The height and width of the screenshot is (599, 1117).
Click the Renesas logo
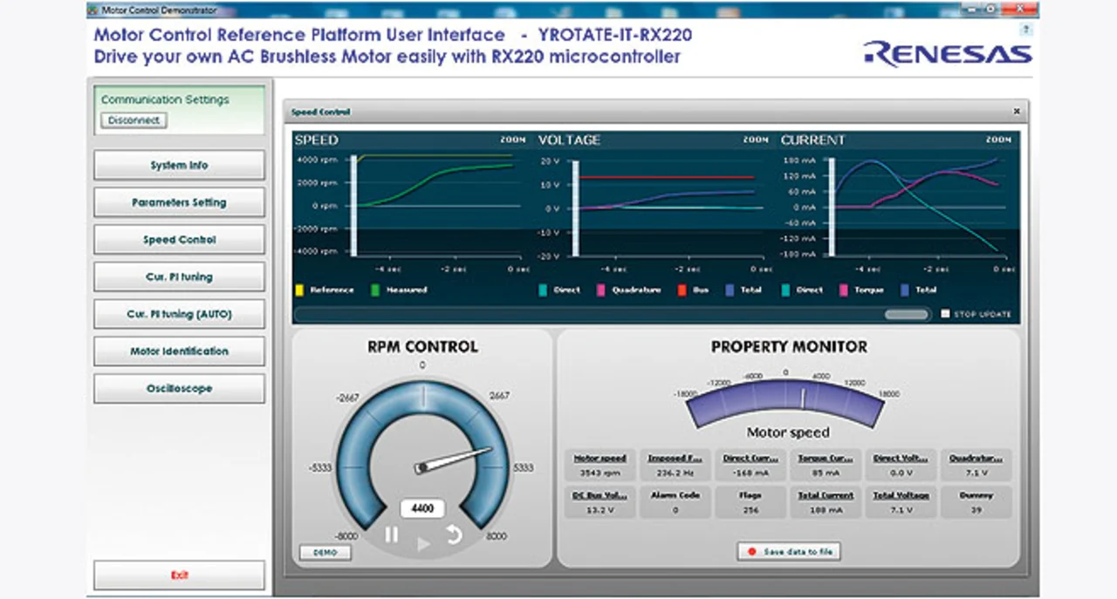949,53
